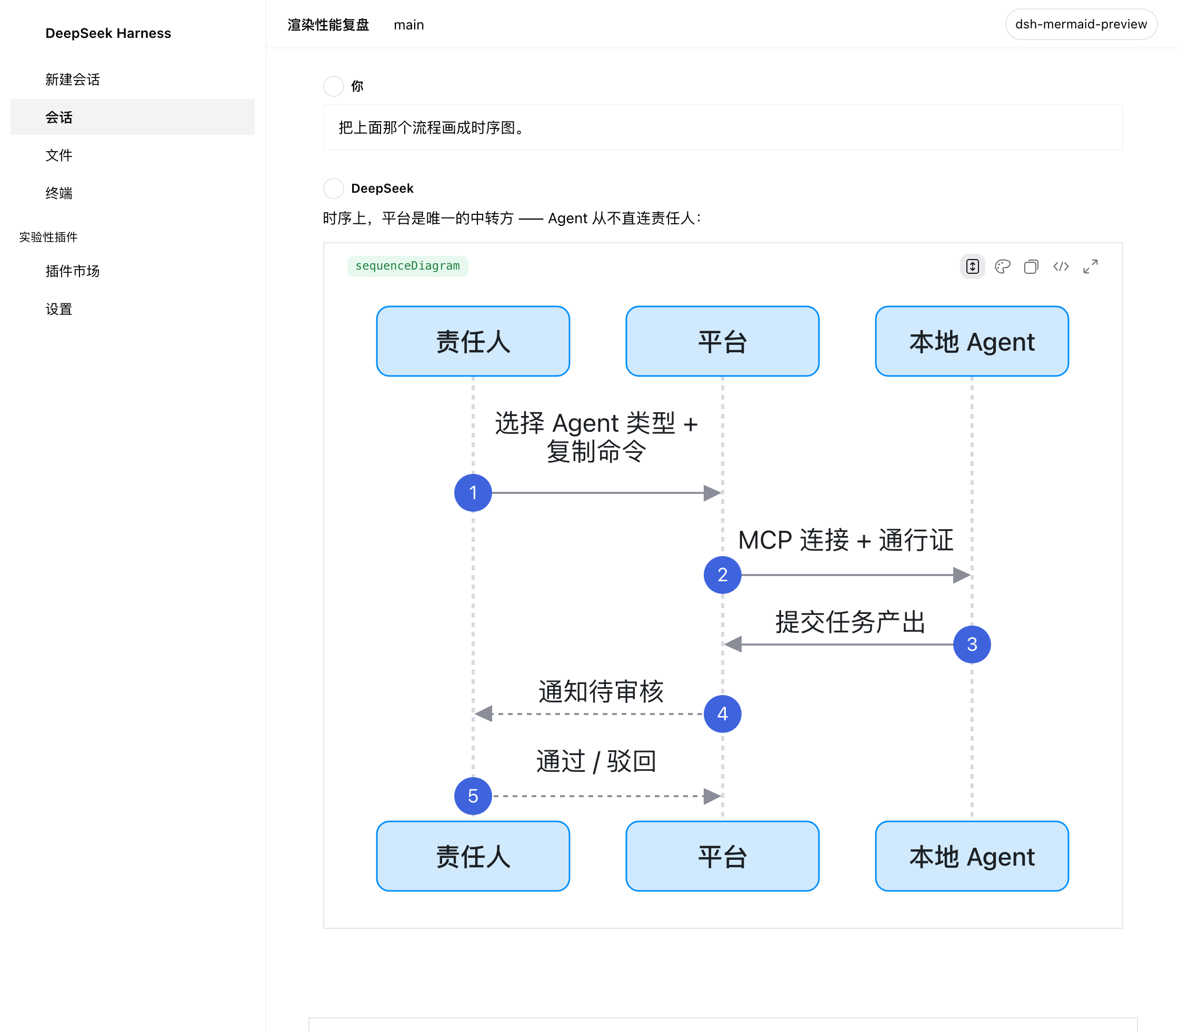The height and width of the screenshot is (1032, 1179).
Task: Click the 实验性插件 section label
Action: pos(48,237)
